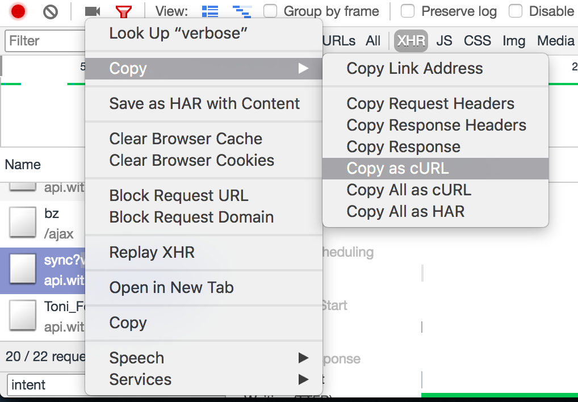Toggle the network overview timeline view
The image size is (578, 402).
(x=241, y=11)
